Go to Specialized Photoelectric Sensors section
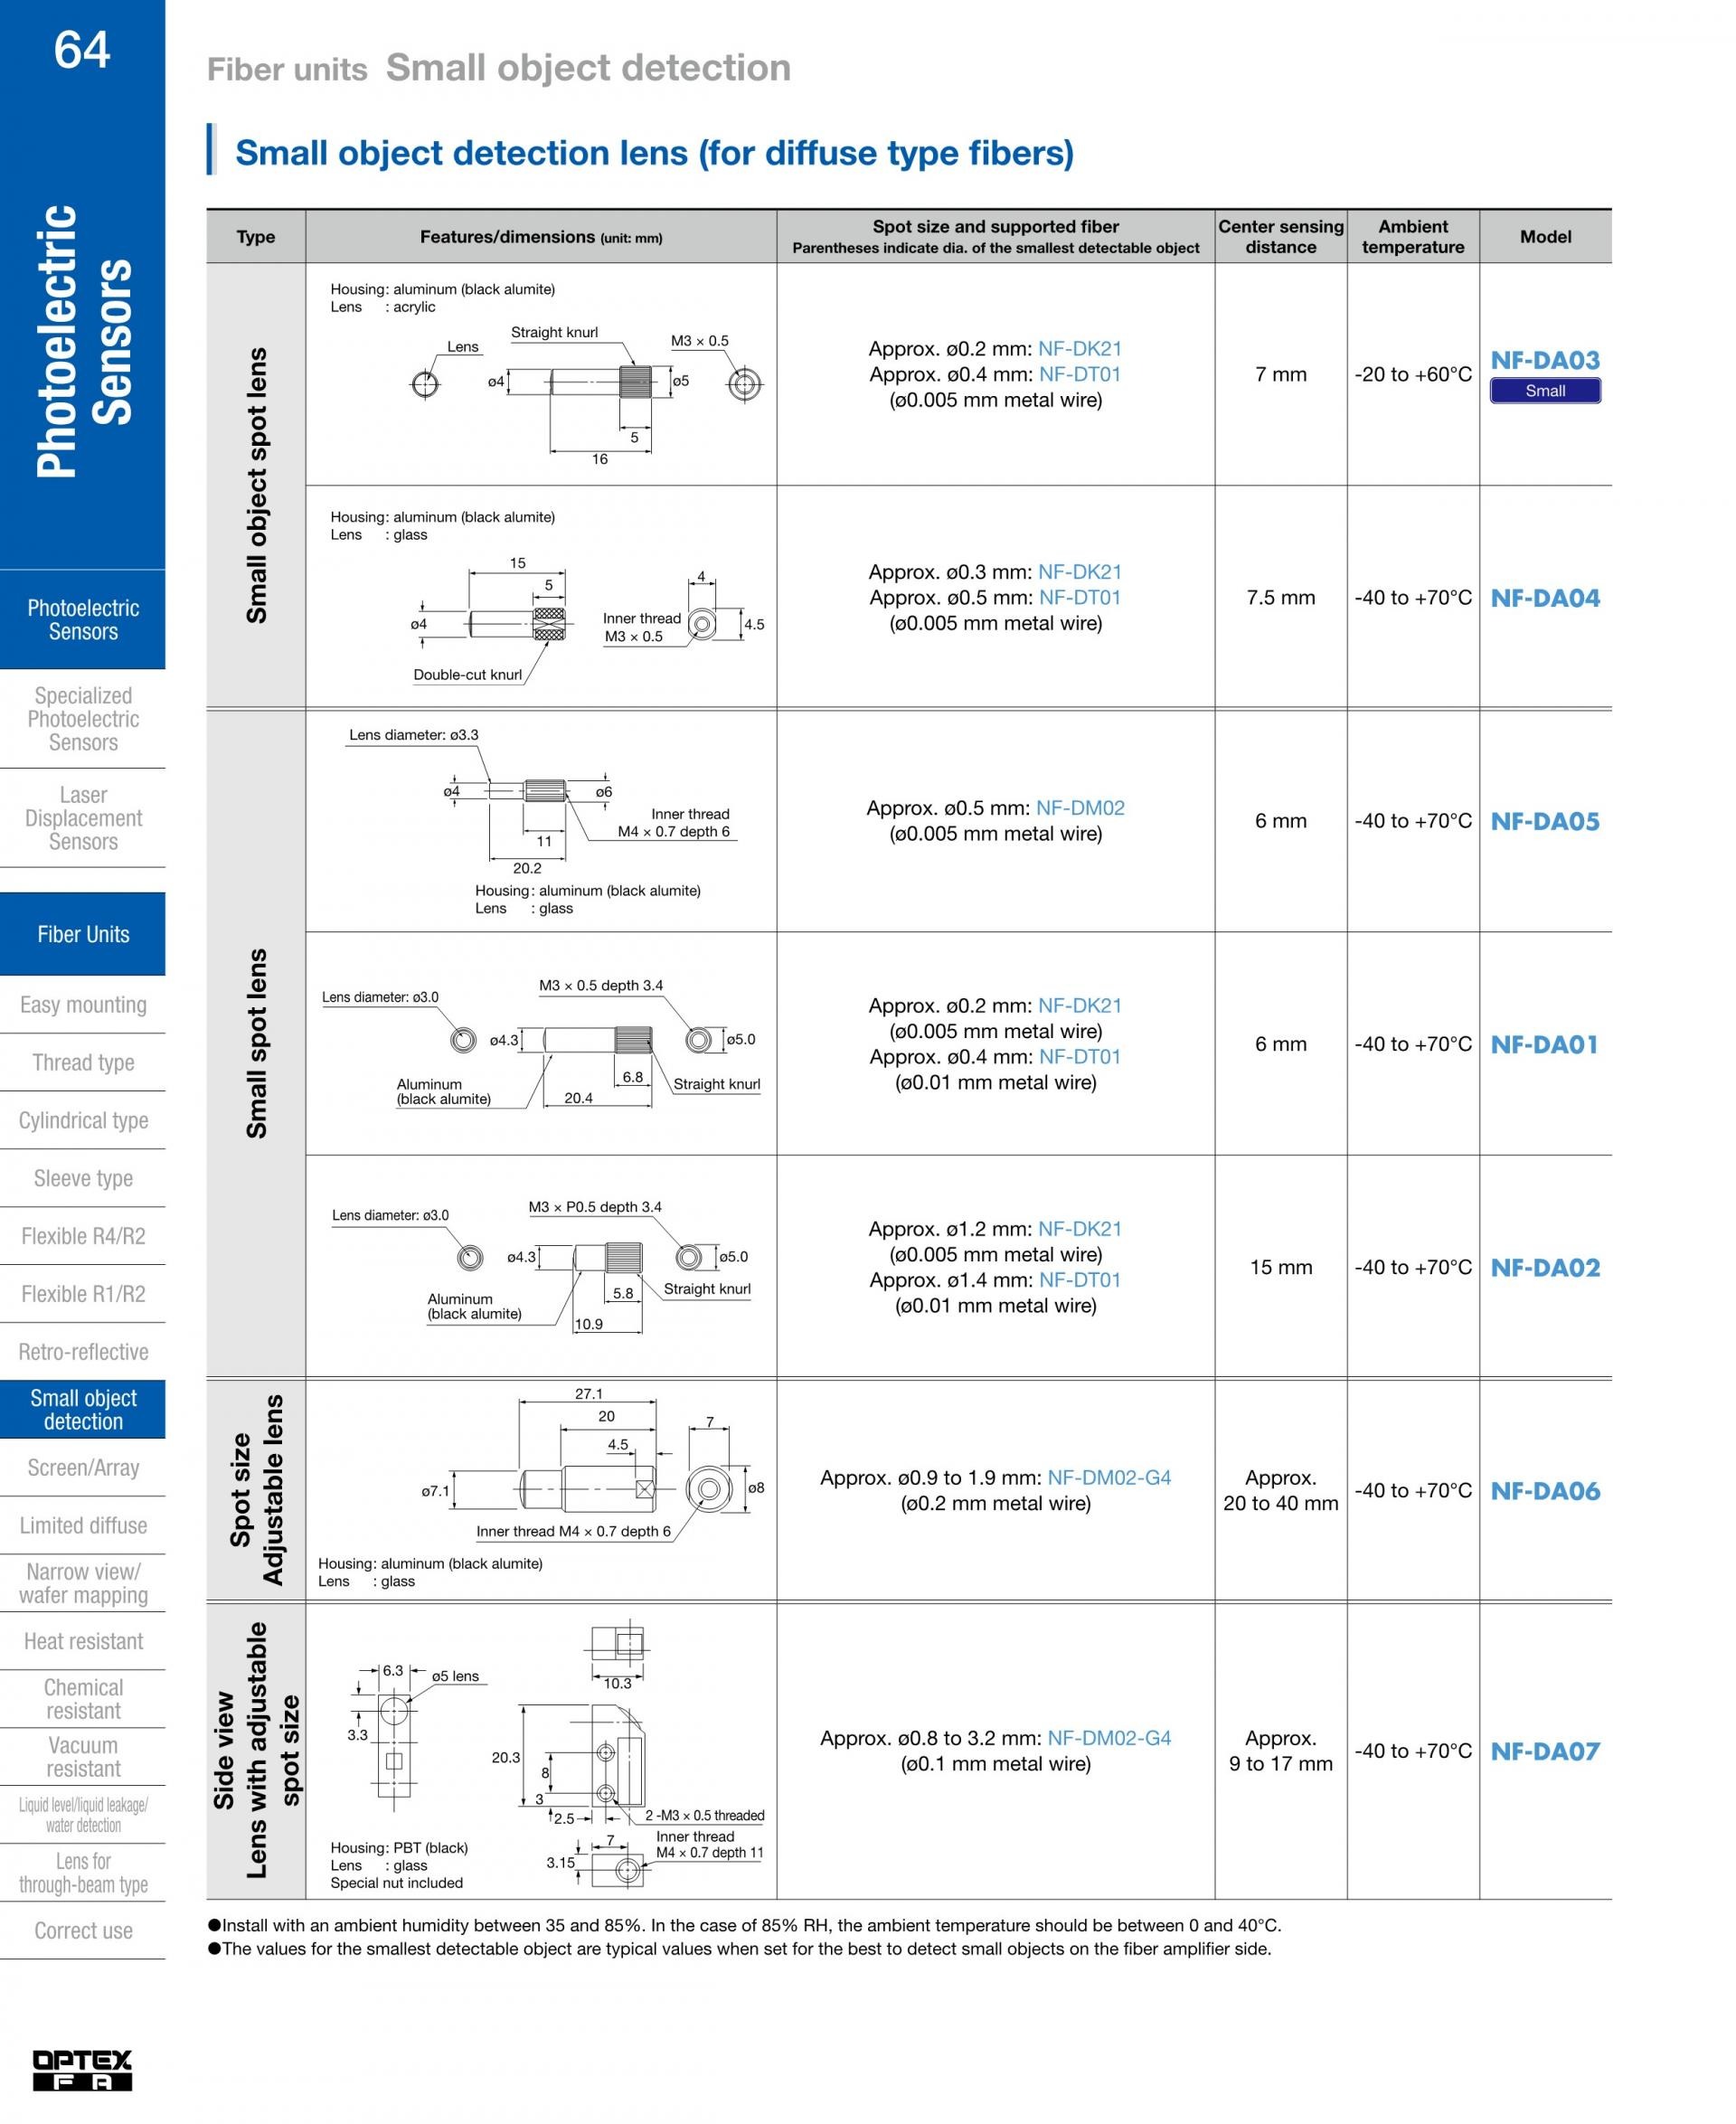The height and width of the screenshot is (2124, 1736). 83,719
